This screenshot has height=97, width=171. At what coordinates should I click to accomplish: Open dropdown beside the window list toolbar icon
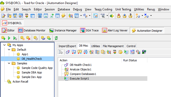coord(81,16)
